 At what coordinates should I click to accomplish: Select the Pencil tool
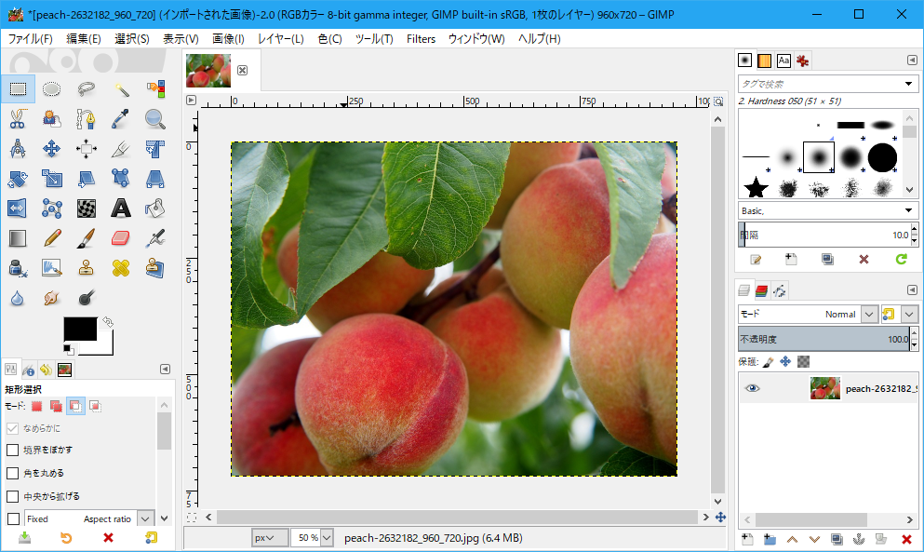[x=52, y=238]
